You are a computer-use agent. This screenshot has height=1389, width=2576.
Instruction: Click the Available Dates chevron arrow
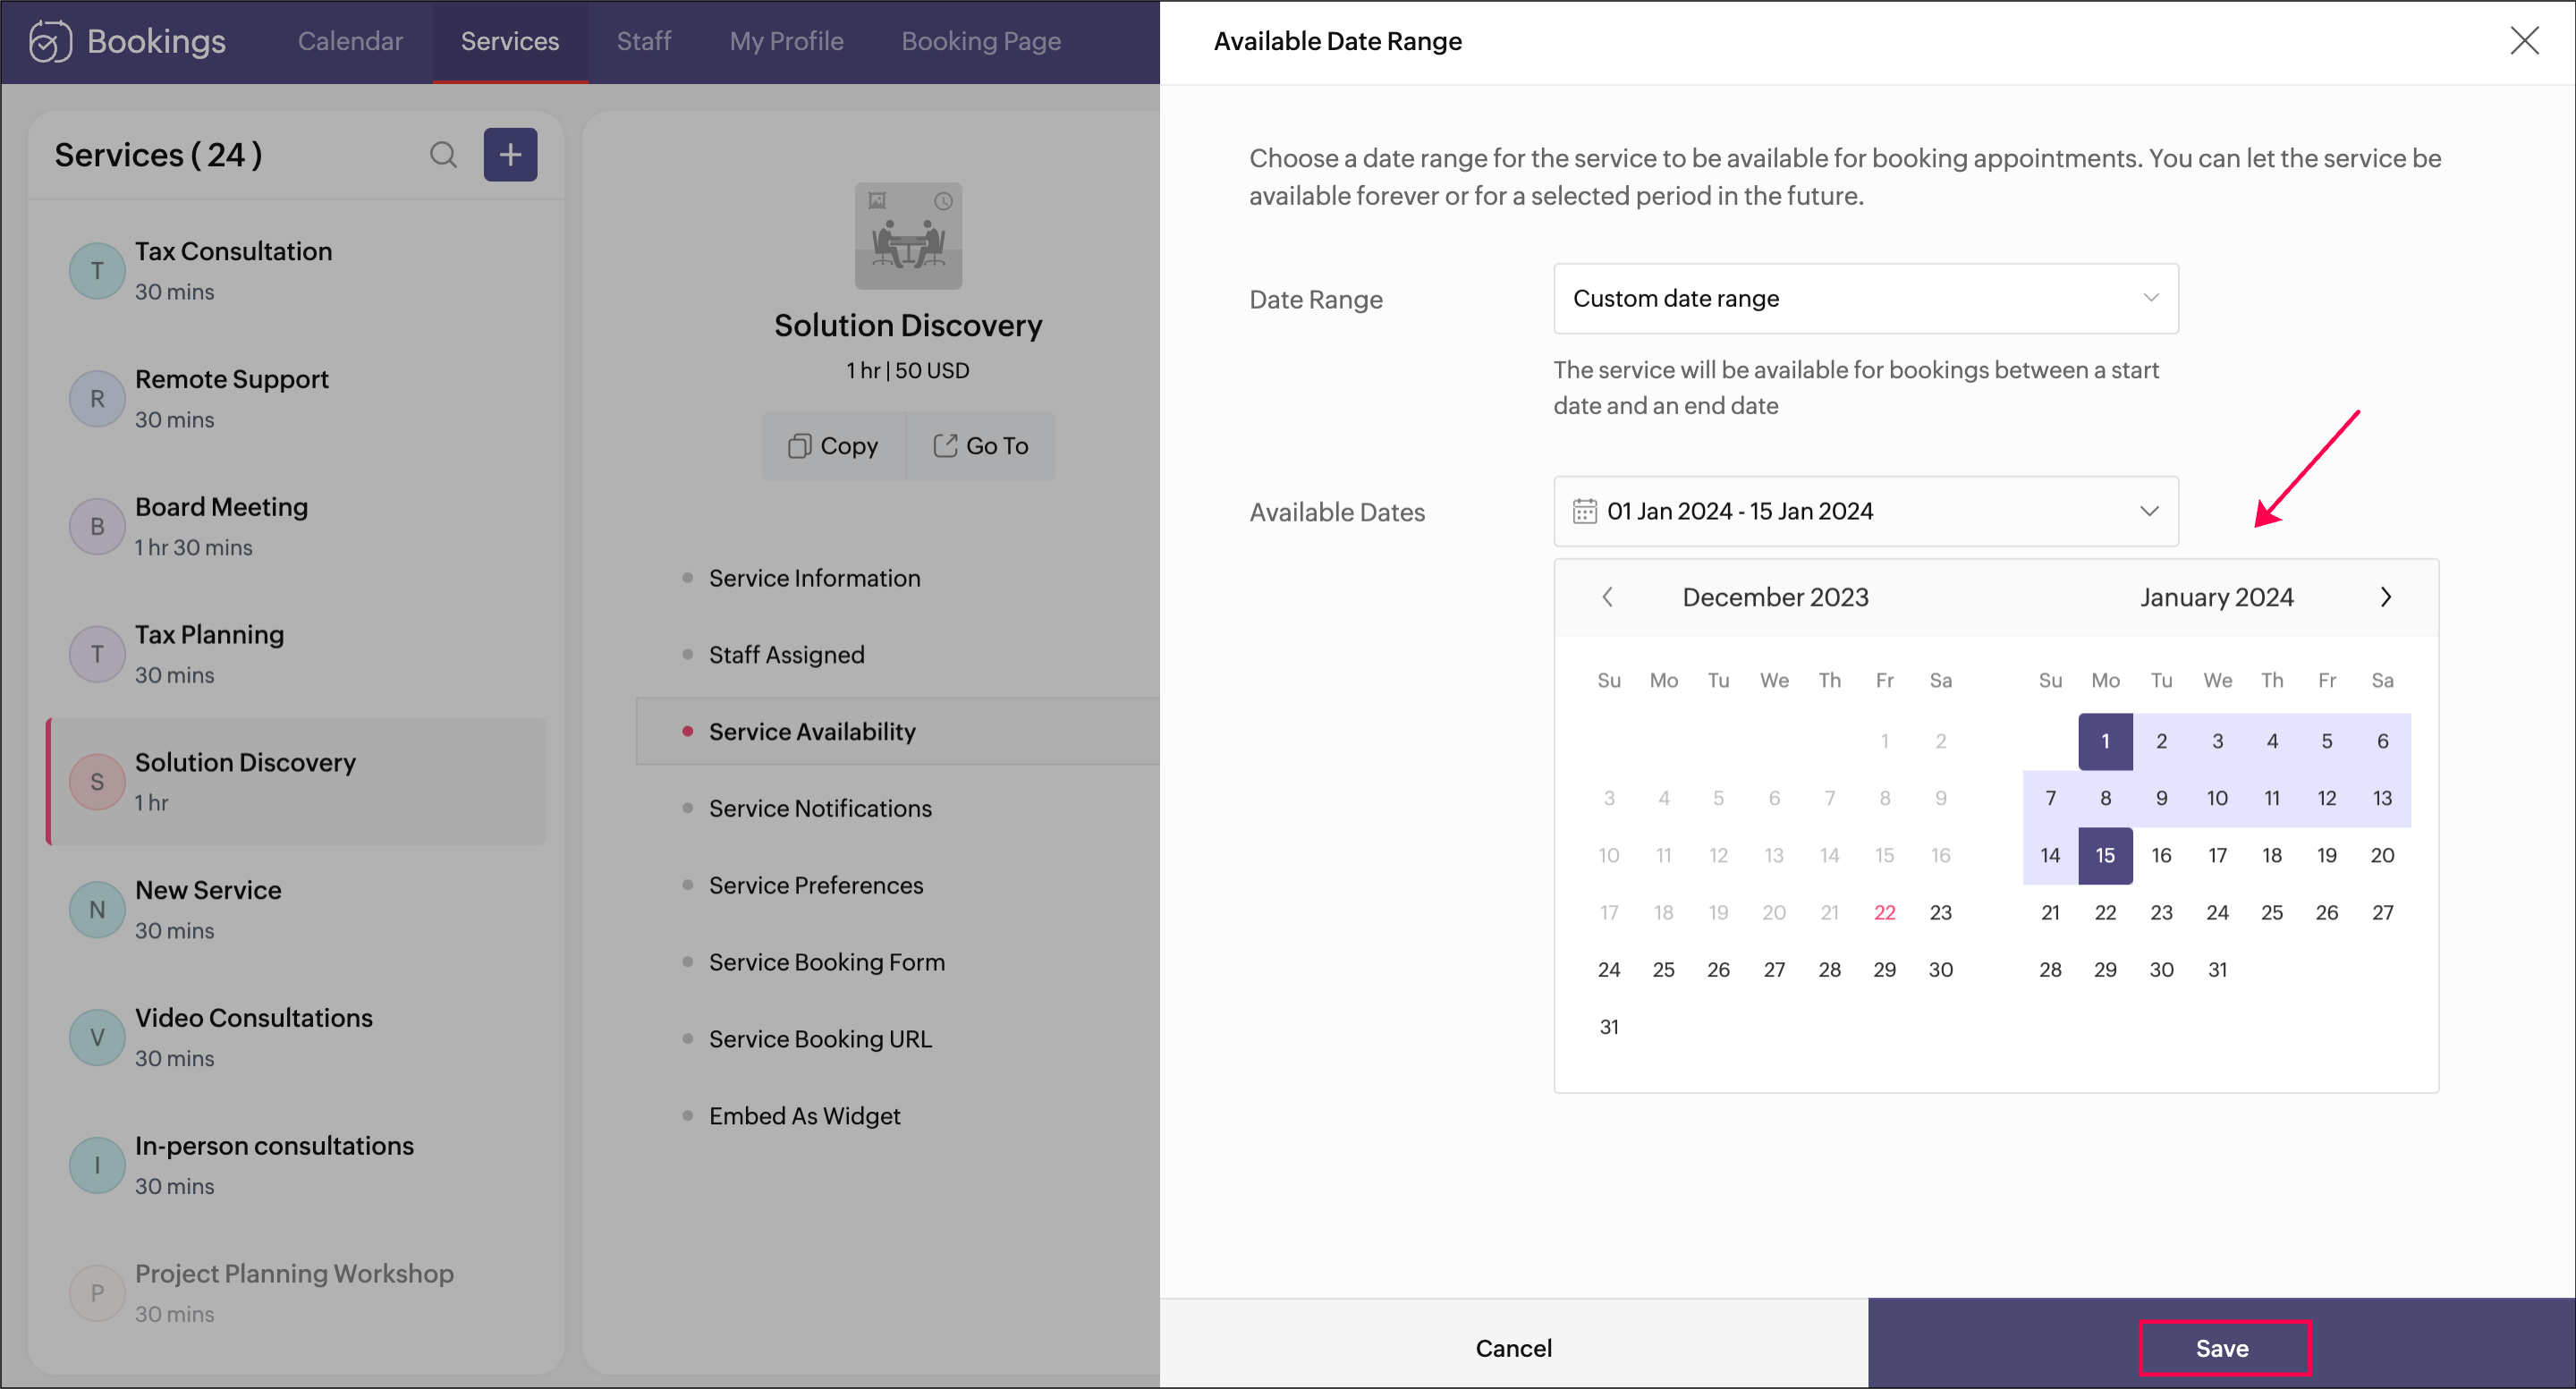pyautogui.click(x=2149, y=511)
